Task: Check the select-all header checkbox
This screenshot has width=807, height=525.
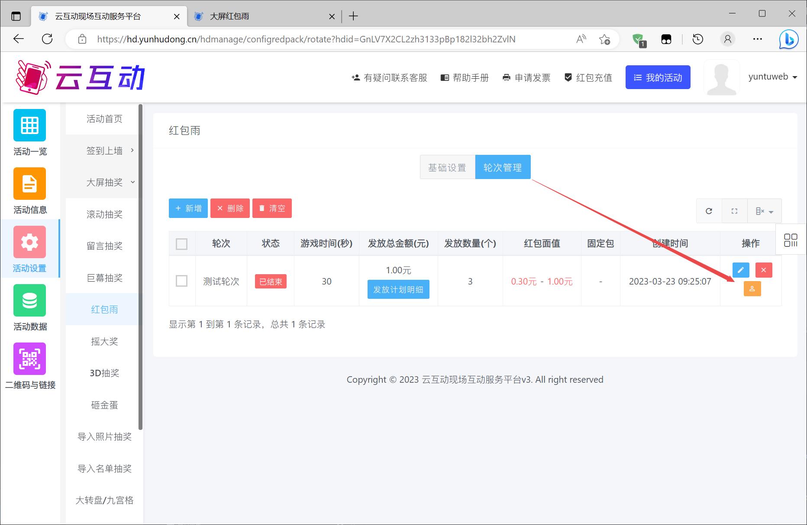Action: tap(182, 244)
